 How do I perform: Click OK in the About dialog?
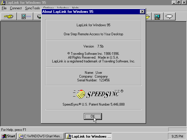[93, 116]
